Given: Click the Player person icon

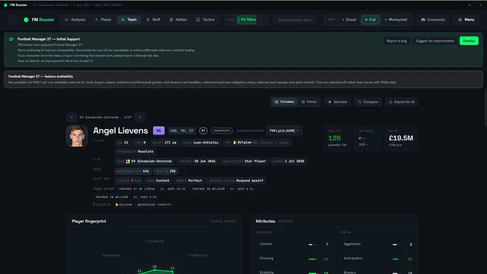Looking at the screenshot, I should point(96,20).
